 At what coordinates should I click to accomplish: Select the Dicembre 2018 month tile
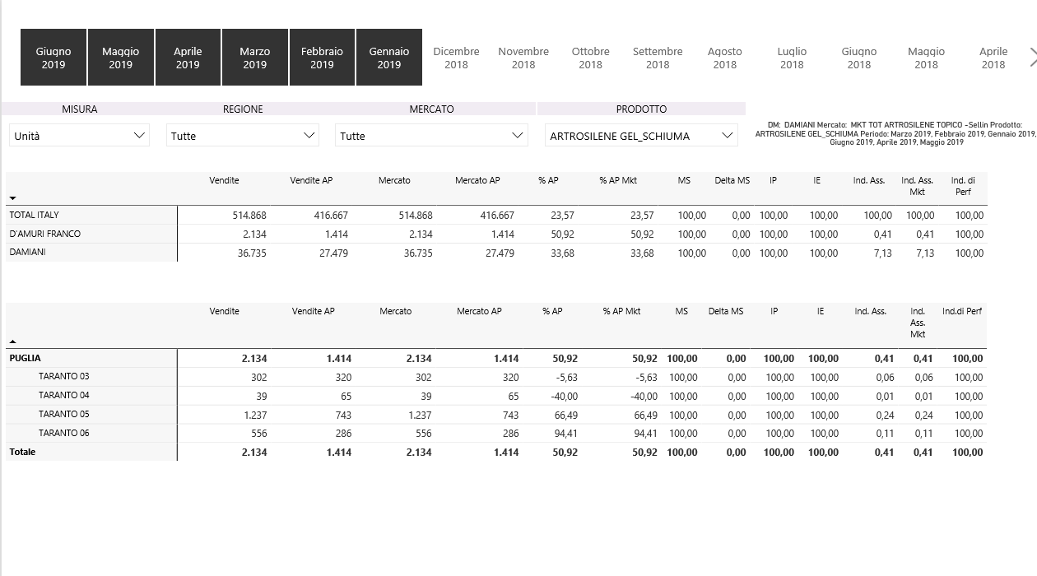coord(456,58)
